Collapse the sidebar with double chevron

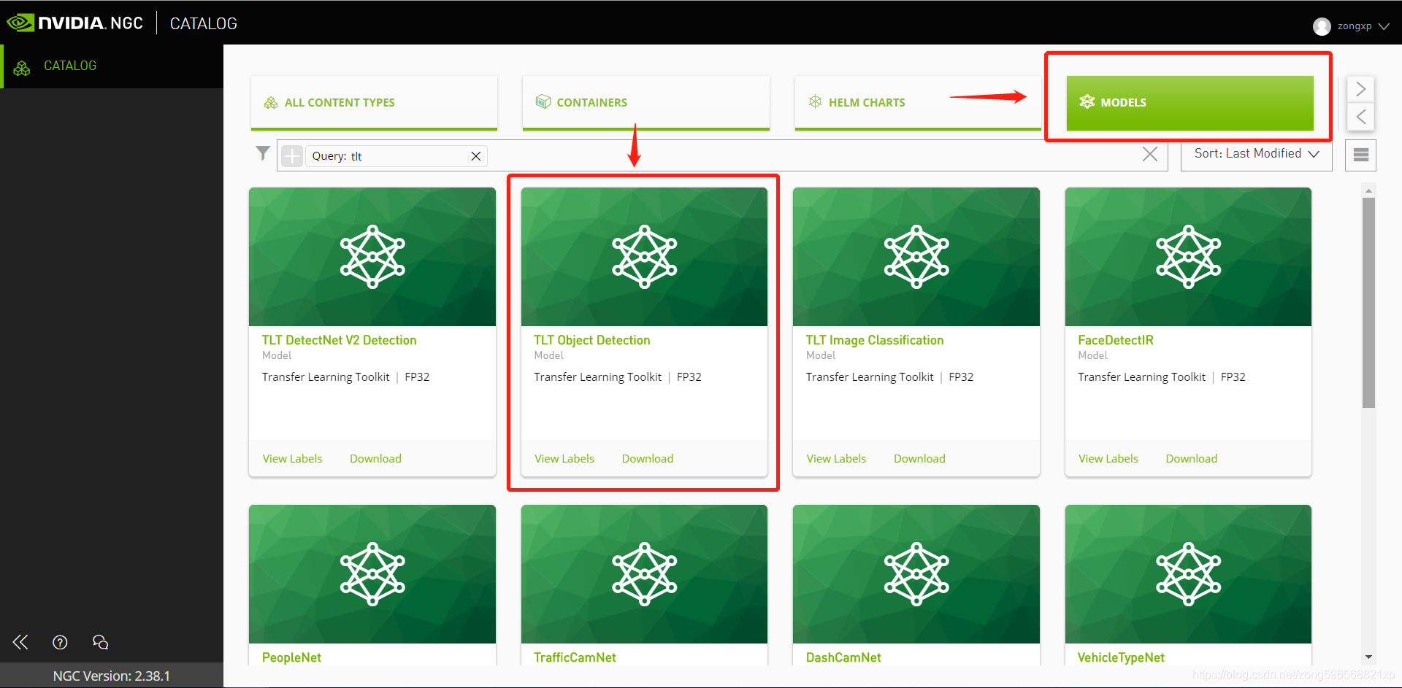(x=20, y=642)
